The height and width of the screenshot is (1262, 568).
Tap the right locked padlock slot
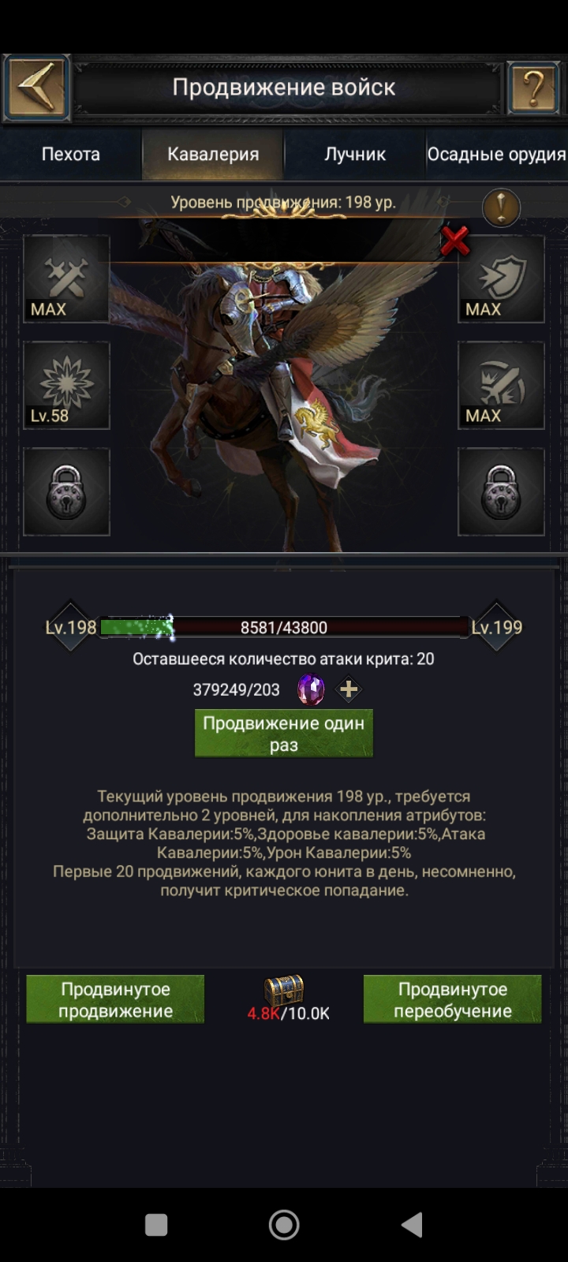click(x=501, y=492)
